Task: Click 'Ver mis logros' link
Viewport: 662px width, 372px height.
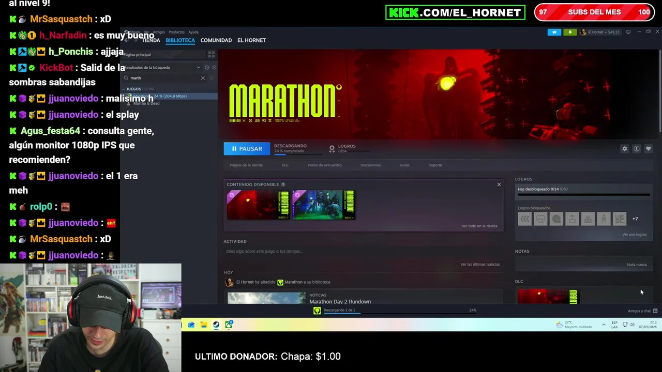Action: coord(635,235)
